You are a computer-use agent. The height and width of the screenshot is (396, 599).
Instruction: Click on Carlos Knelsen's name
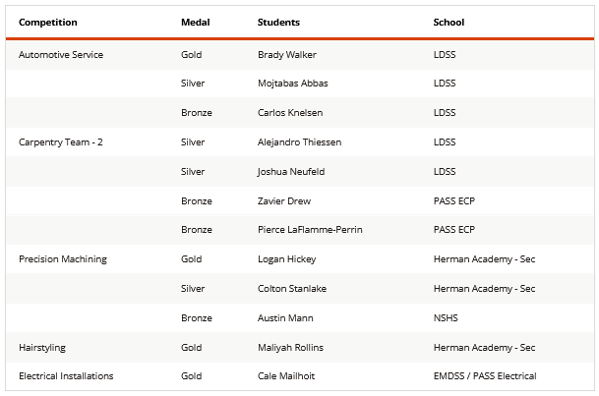(x=290, y=113)
